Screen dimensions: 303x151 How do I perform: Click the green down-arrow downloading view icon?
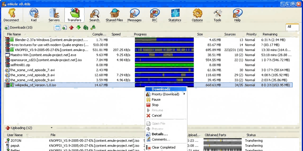coord(78,28)
